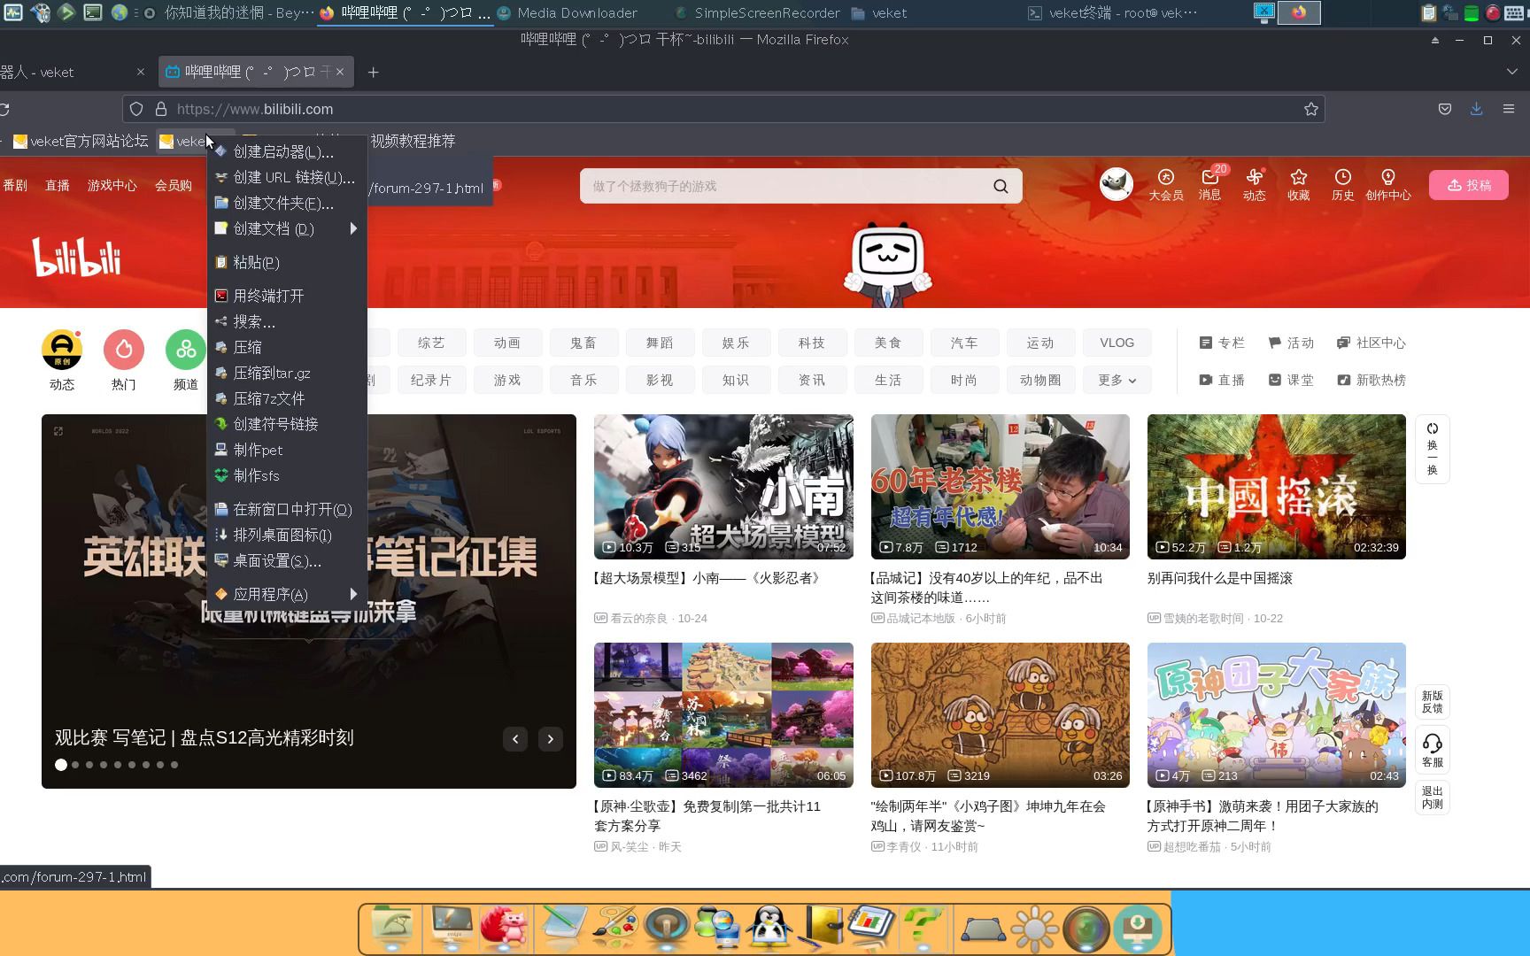
Task: Choose 用终端打开 from context menu
Action: pyautogui.click(x=287, y=296)
